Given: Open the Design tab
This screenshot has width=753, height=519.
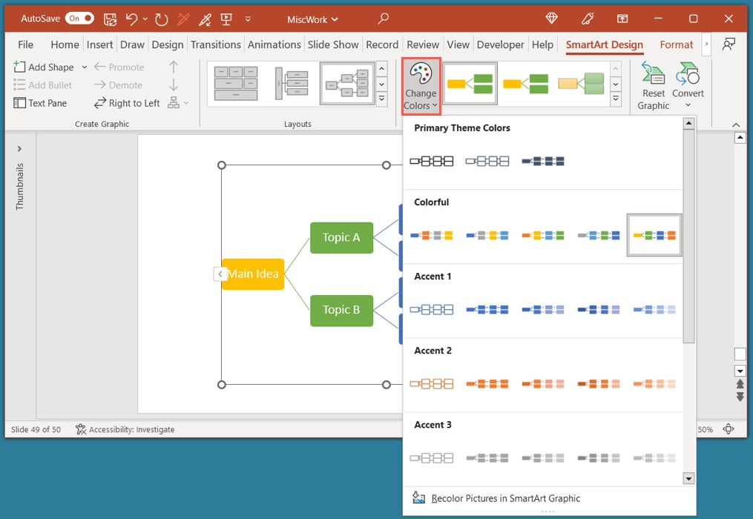Looking at the screenshot, I should (x=168, y=44).
